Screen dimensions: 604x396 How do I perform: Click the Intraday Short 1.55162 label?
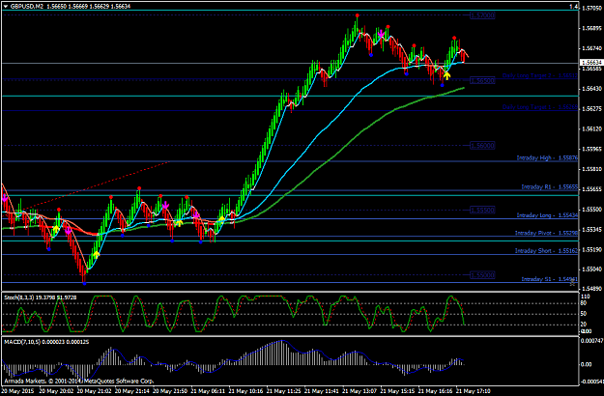coord(546,250)
